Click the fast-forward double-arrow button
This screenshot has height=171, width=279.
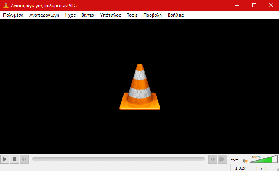pyautogui.click(x=213, y=159)
